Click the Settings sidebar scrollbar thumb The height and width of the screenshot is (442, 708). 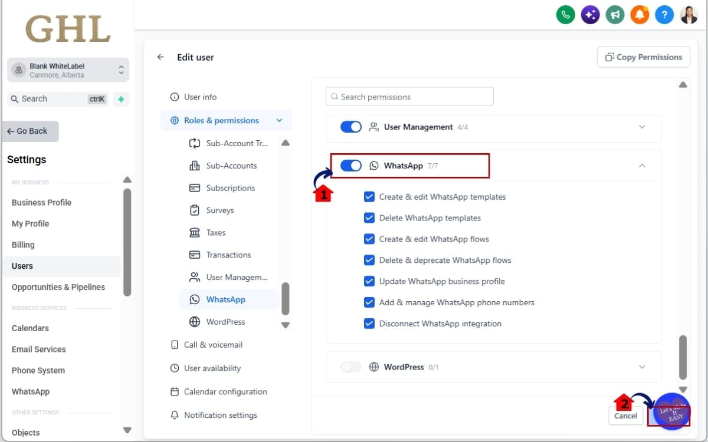pos(127,242)
